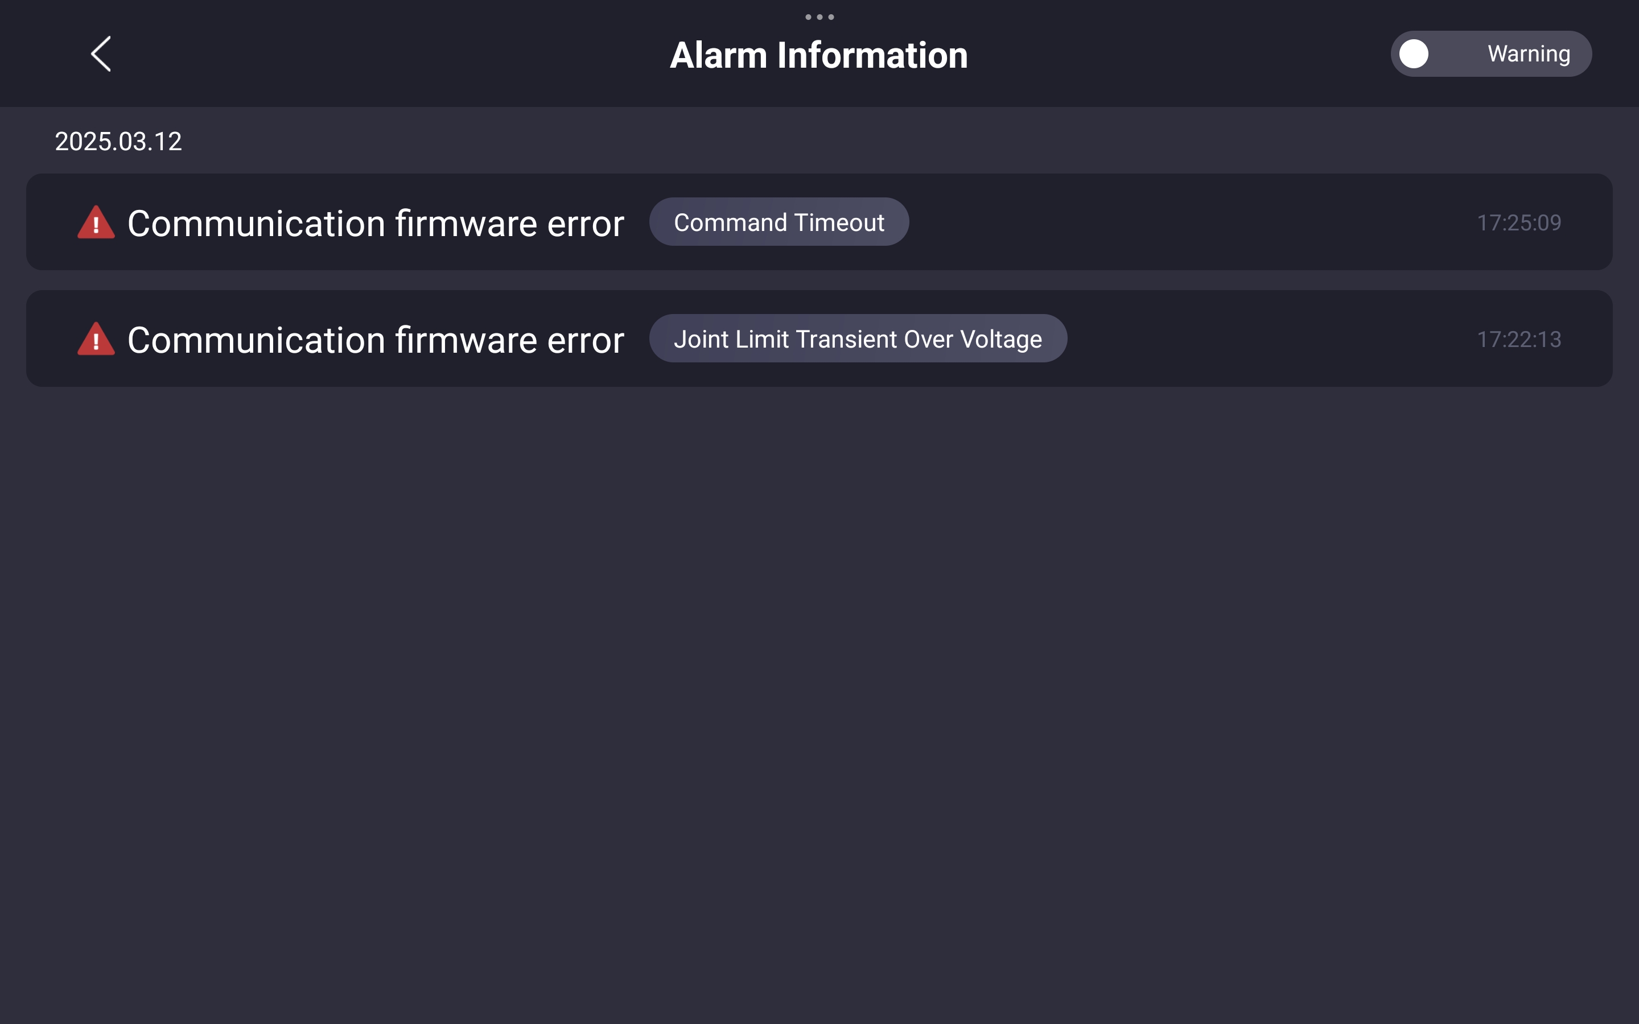Tap the three-dot handle at top center

[x=819, y=17]
